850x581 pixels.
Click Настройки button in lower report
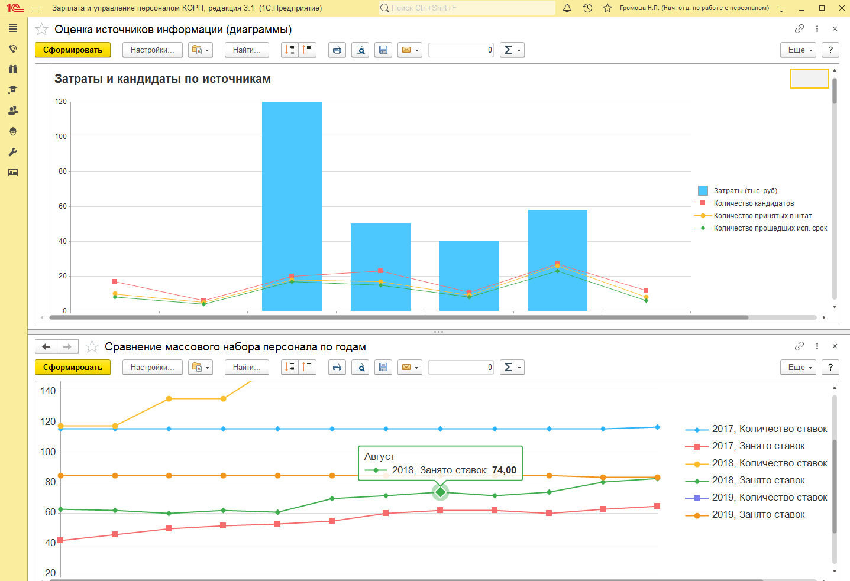152,368
